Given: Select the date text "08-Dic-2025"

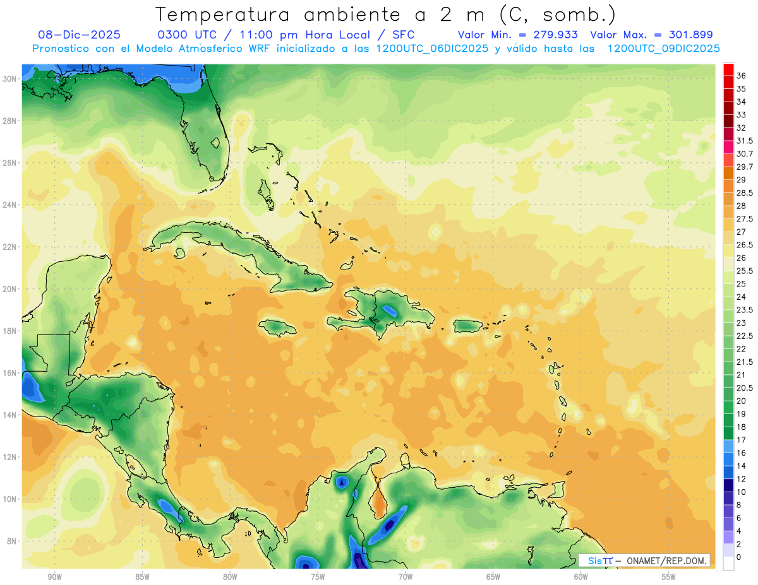Looking at the screenshot, I should 79,35.
